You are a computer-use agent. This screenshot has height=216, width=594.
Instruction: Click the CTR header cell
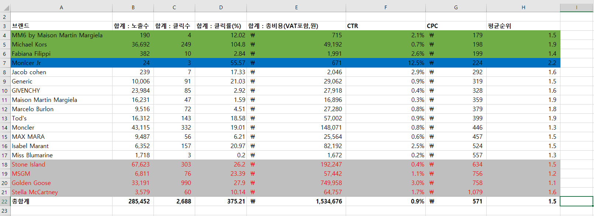[386, 26]
